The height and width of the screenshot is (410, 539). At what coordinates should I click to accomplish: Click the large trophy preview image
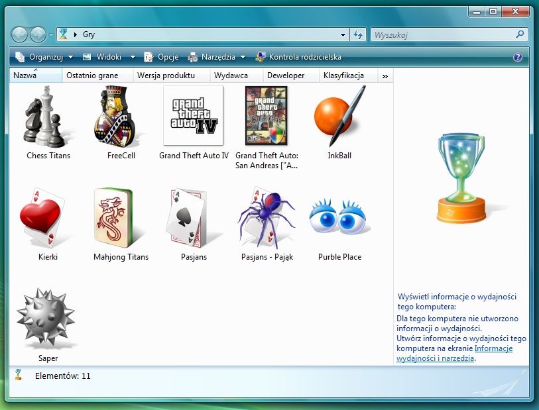[x=462, y=178]
